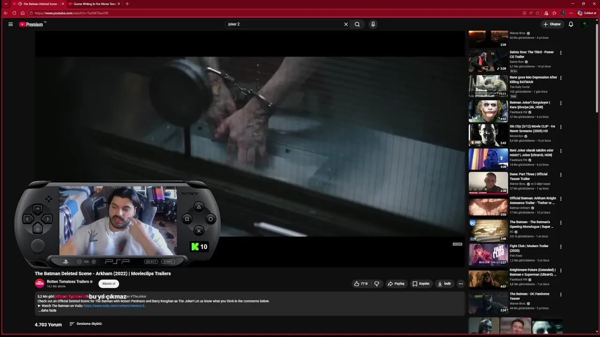Open the browser settings ellipsis menu
The image size is (600, 337).
[571, 13]
